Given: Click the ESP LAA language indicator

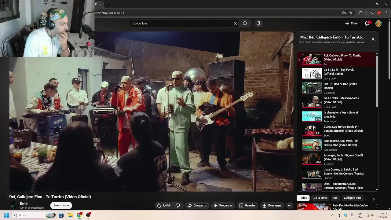Looking at the screenshot, I should tap(360, 215).
